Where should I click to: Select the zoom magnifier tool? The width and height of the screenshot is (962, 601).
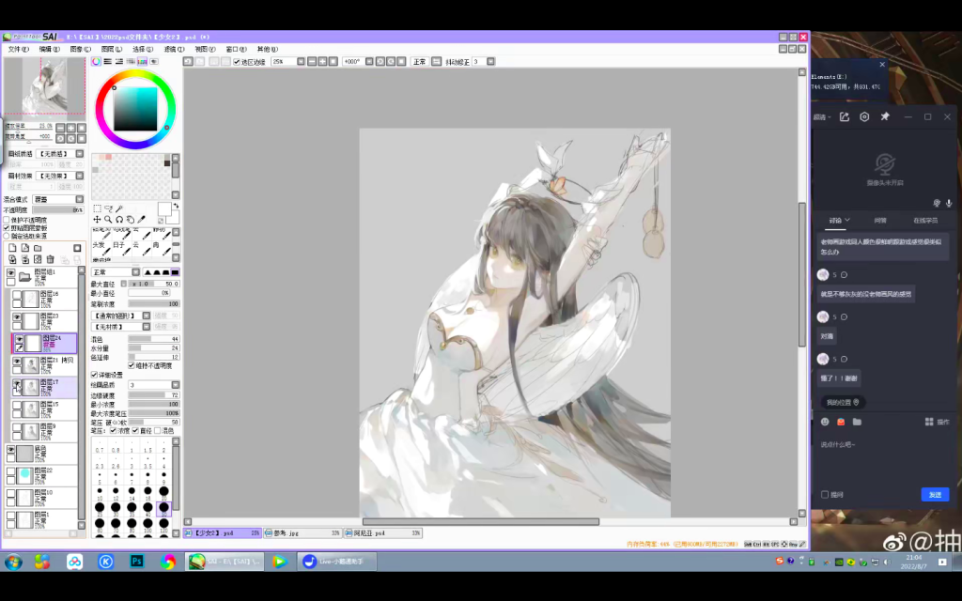[x=108, y=219]
